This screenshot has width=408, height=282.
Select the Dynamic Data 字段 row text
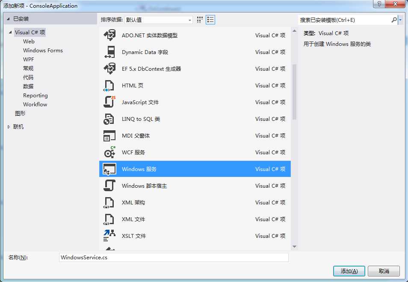click(145, 52)
